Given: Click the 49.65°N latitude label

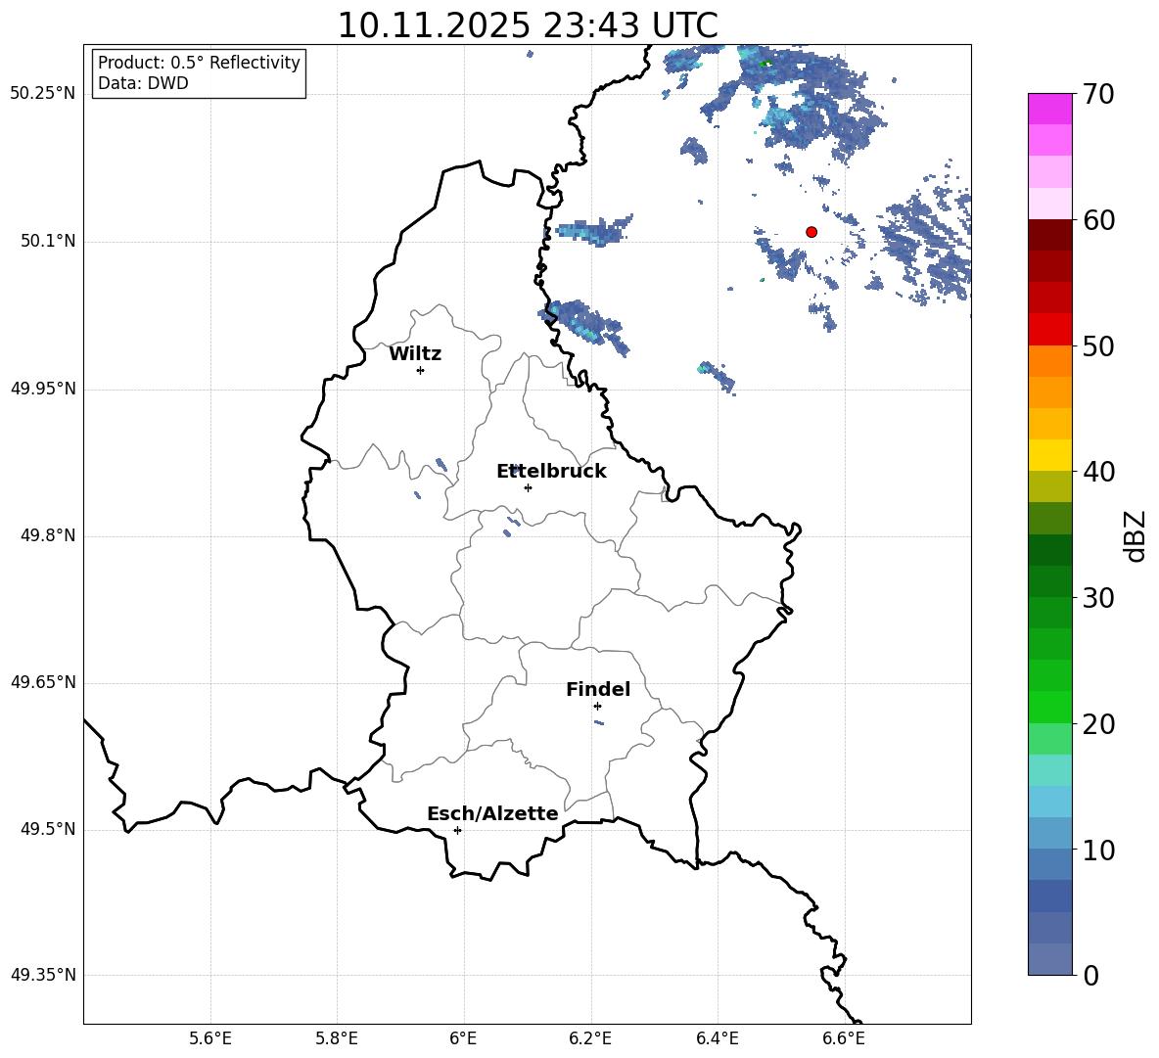Looking at the screenshot, I should (43, 682).
